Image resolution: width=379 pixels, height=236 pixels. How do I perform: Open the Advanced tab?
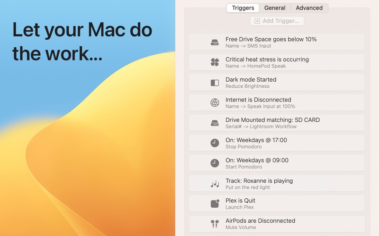point(309,8)
